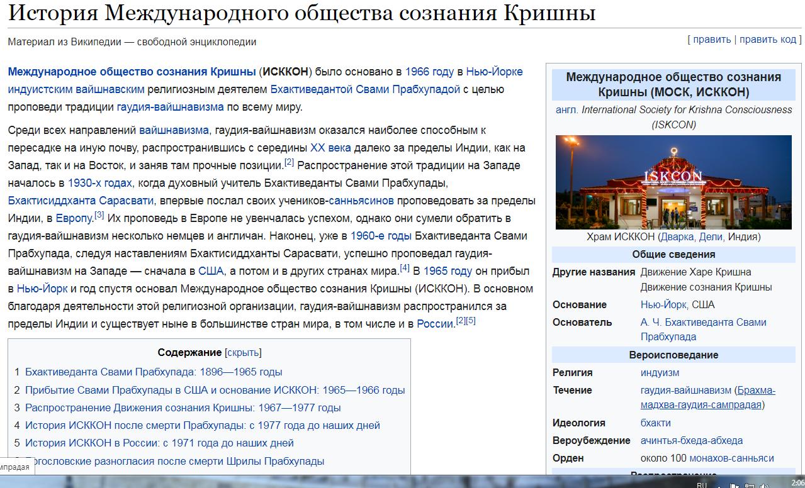Open the network icon in system tray
The height and width of the screenshot is (488, 805).
[750, 485]
